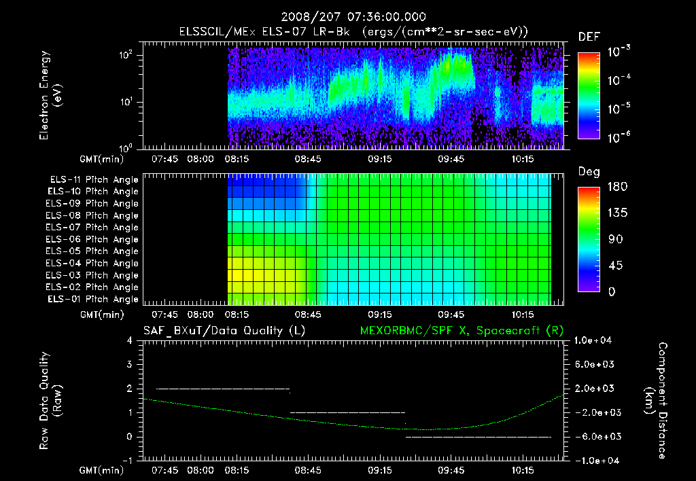696x481 pixels.
Task: Select the Raw Data Quality (Raw) axis label
Action: click(x=50, y=401)
